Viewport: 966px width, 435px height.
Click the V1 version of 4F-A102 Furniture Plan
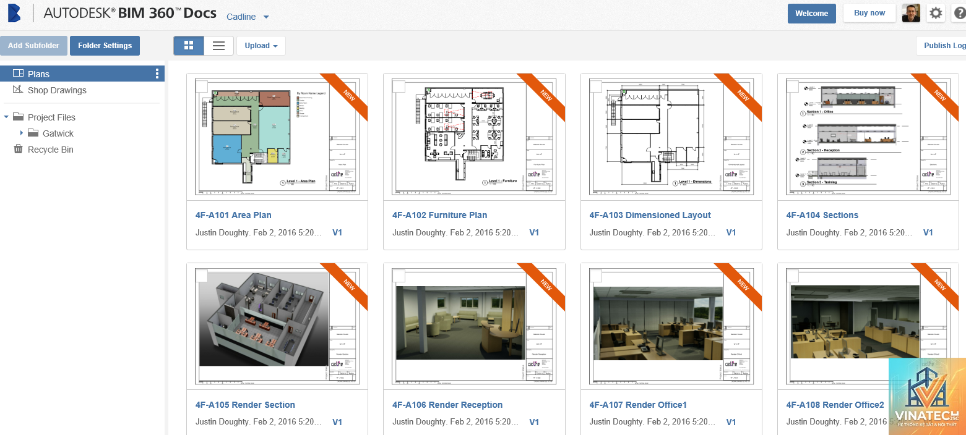coord(534,232)
